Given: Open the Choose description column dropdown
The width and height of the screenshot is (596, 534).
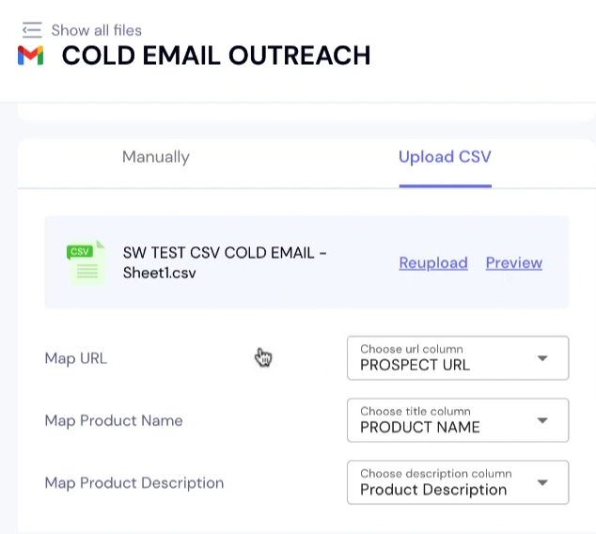Looking at the screenshot, I should click(x=442, y=482).
